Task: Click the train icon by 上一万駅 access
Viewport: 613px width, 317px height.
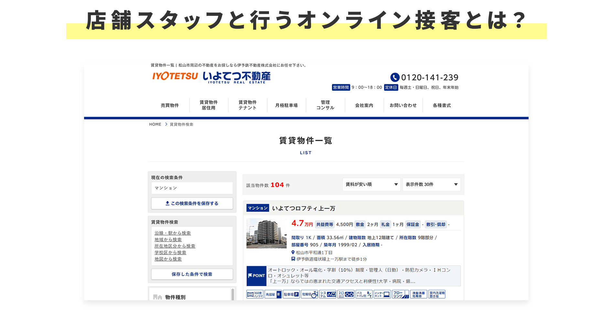Action: coord(293,259)
